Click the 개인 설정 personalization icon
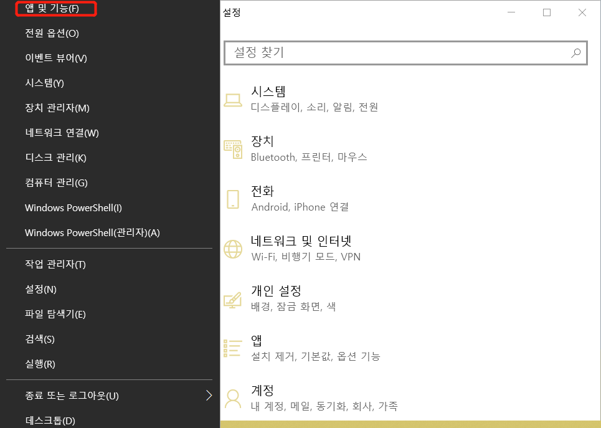This screenshot has height=428, width=601. pos(232,298)
